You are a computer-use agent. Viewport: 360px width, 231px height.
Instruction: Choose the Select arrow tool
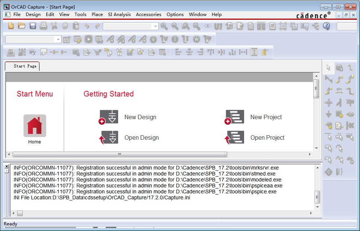[329, 67]
